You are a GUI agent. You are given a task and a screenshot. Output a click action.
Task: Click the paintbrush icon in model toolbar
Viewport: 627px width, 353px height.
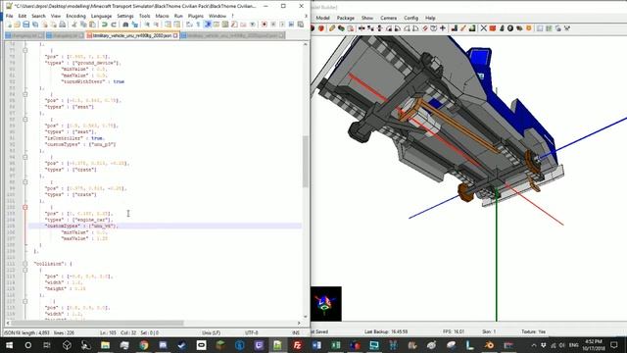[463, 28]
